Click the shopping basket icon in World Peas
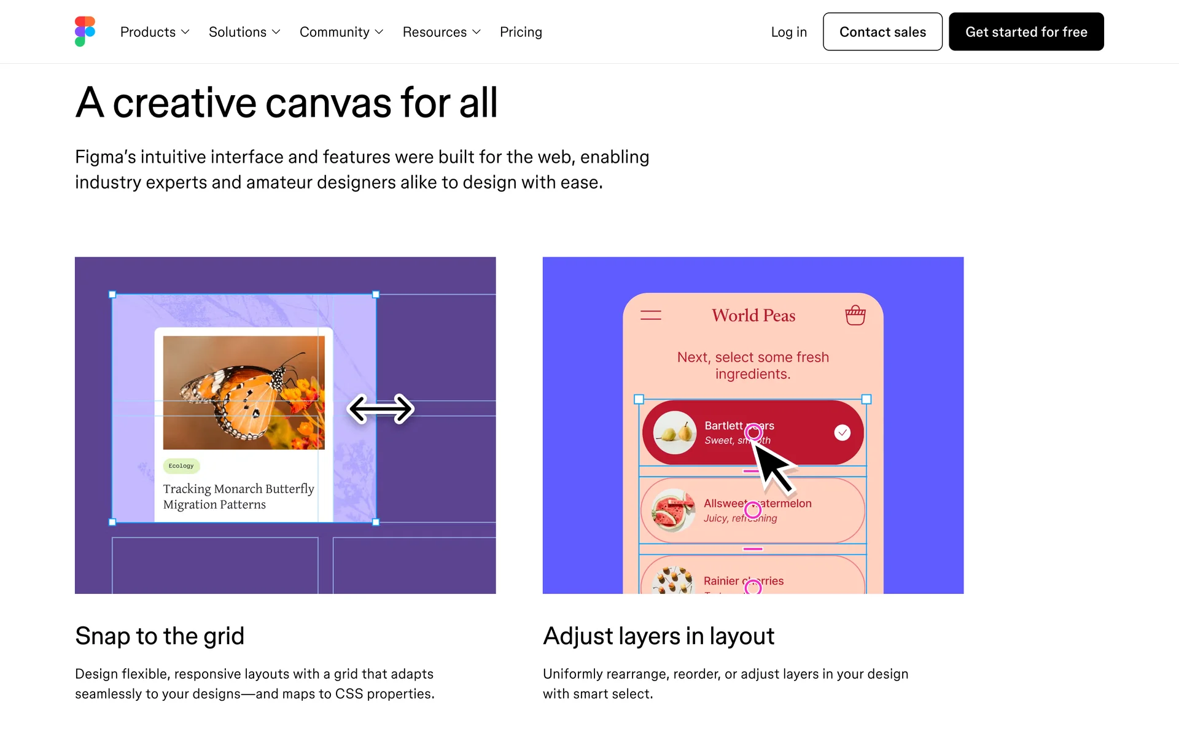Viewport: 1179px width, 737px height. (x=855, y=315)
